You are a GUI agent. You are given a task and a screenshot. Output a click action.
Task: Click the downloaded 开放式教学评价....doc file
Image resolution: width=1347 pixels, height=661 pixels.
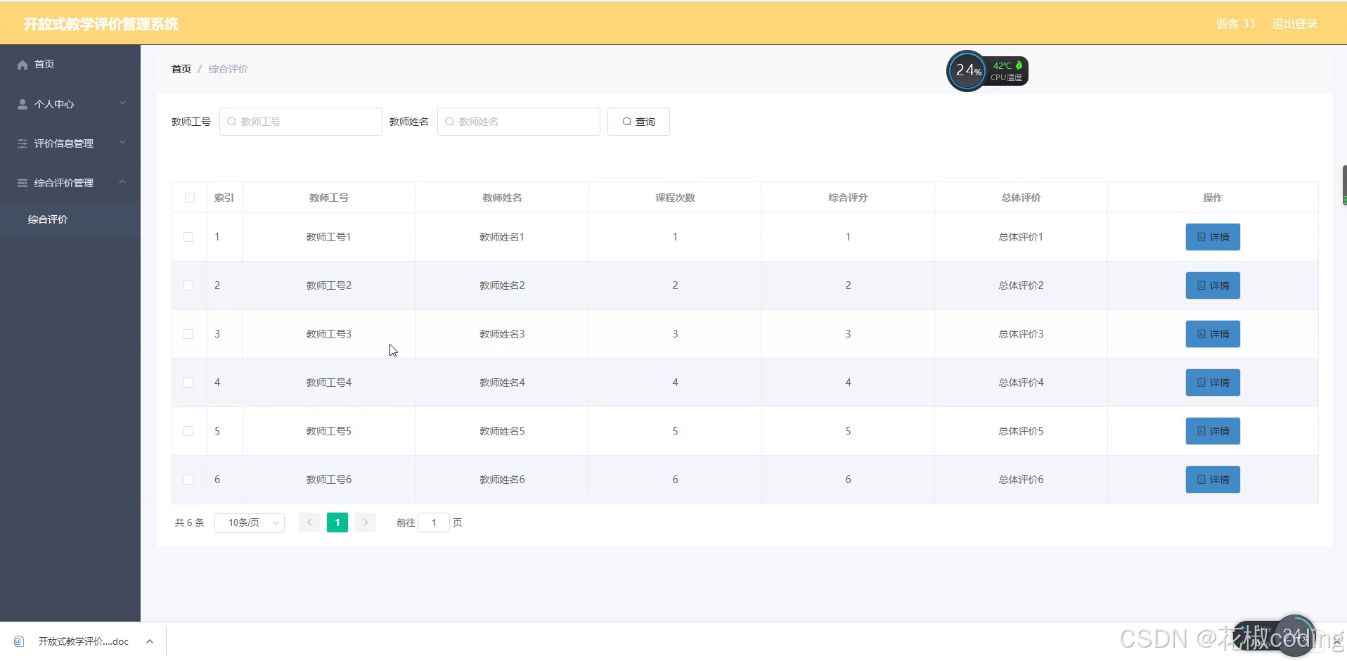point(83,641)
